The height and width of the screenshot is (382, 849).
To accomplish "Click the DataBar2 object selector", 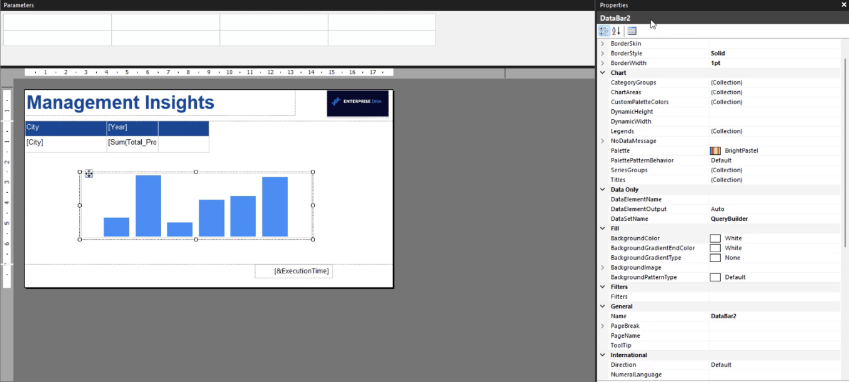I will click(722, 18).
